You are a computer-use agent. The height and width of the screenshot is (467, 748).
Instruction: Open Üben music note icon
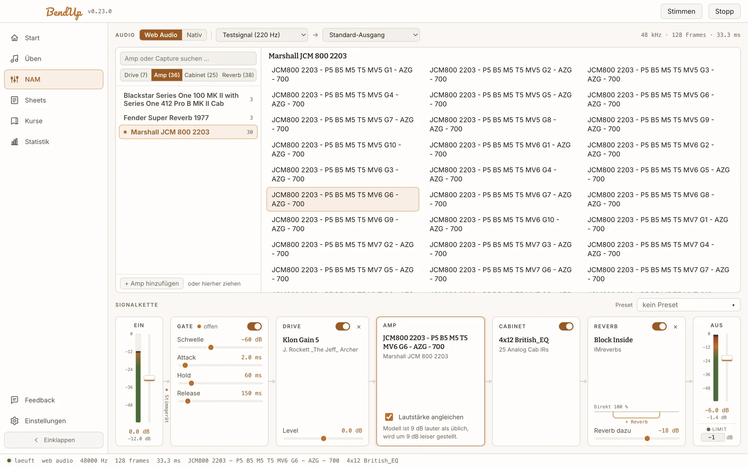pyautogui.click(x=15, y=59)
